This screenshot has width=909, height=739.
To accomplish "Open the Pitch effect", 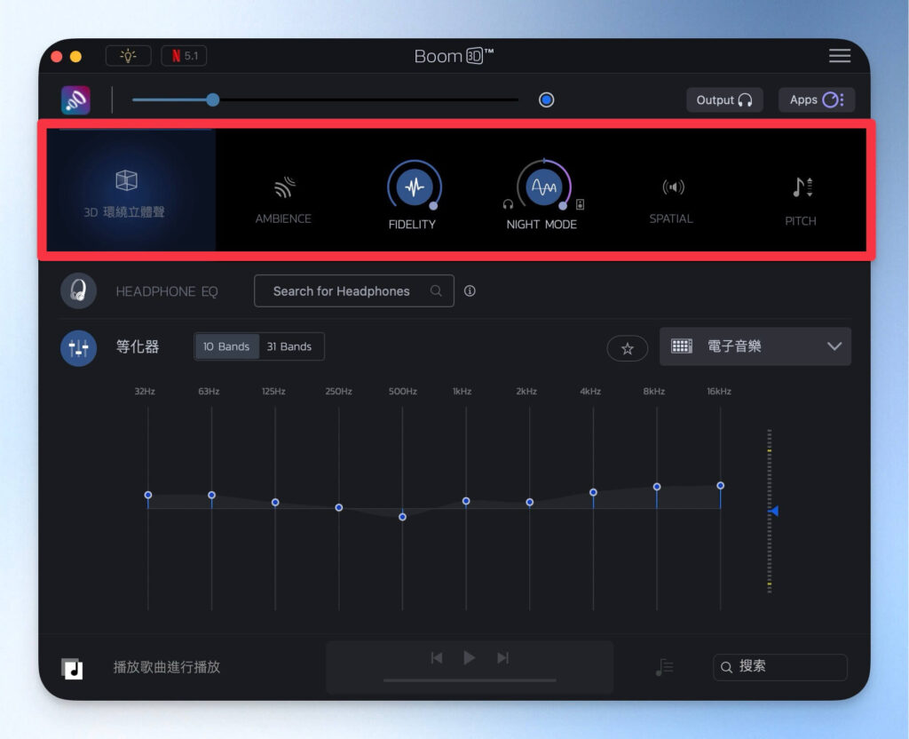I will click(802, 187).
